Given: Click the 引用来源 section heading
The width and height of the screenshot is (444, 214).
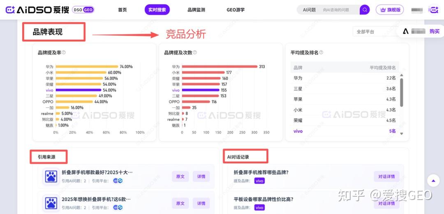Looking at the screenshot, I should 46,157.
